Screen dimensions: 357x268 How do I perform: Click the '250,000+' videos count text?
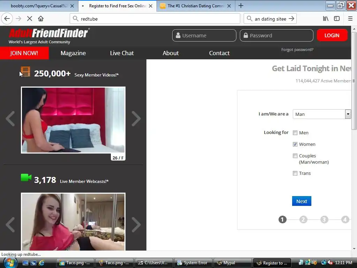click(52, 74)
